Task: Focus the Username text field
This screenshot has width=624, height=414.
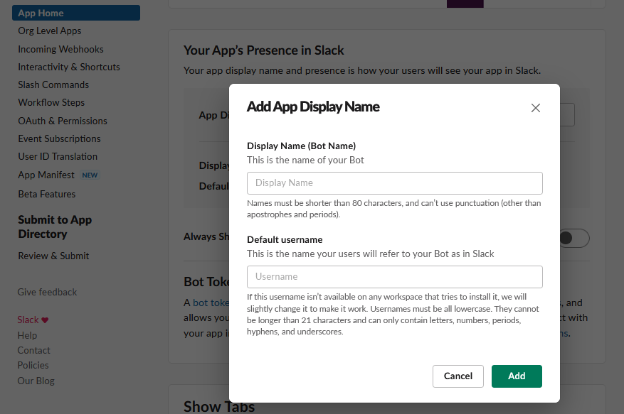Action: pos(394,277)
